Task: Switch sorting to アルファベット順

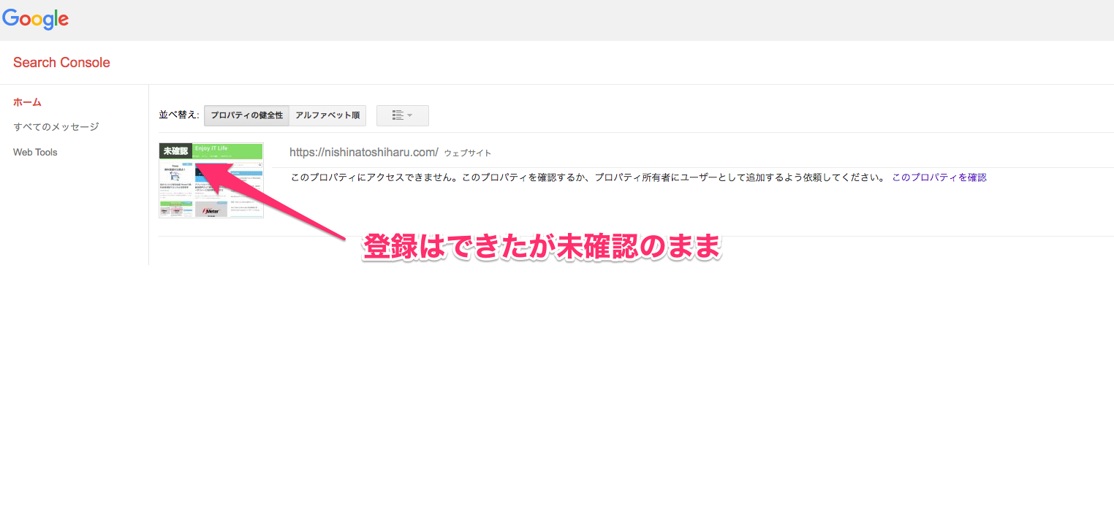Action: (x=327, y=115)
